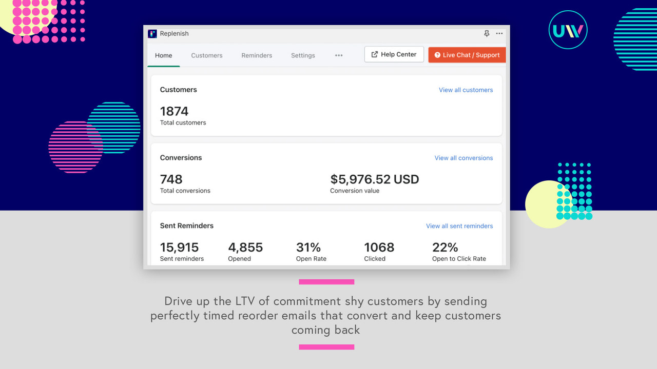Pin the Replenish app using the pin icon

pos(486,33)
